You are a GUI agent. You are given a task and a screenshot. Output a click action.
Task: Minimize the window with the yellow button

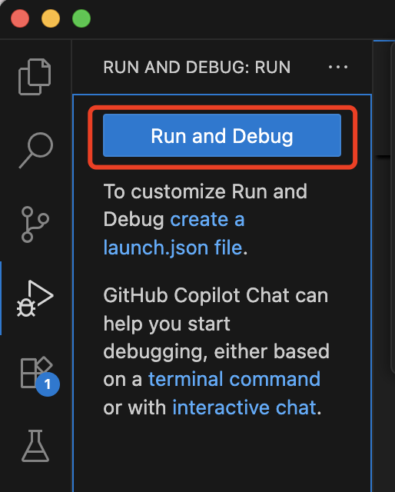[x=51, y=18]
